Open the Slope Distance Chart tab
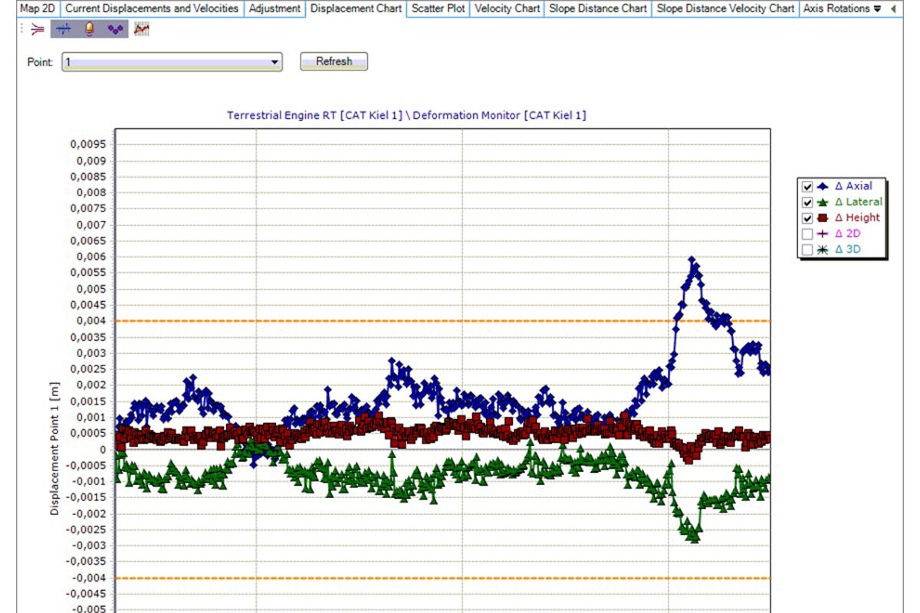920x613 pixels. [598, 8]
